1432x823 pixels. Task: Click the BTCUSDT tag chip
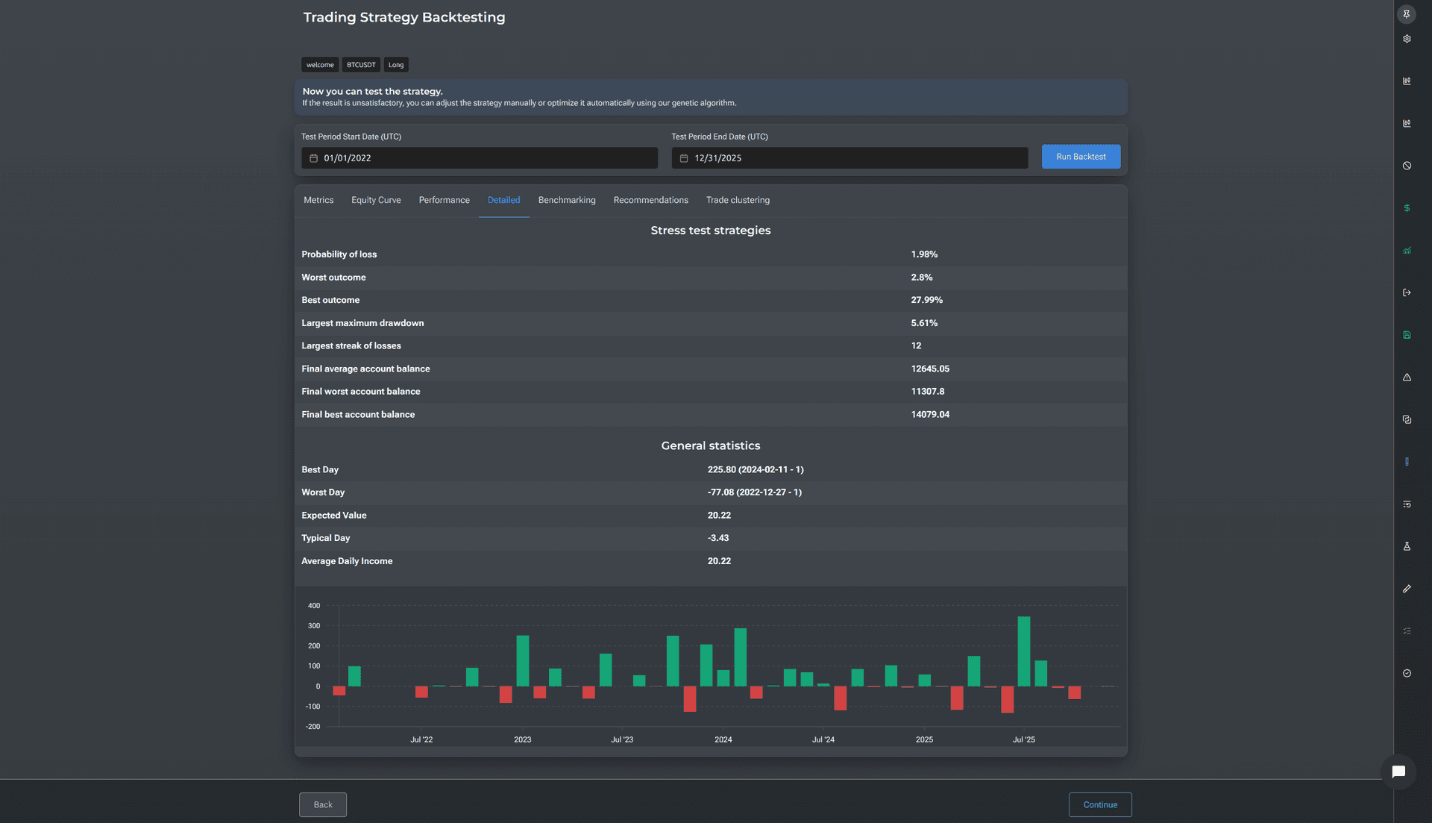pos(361,65)
